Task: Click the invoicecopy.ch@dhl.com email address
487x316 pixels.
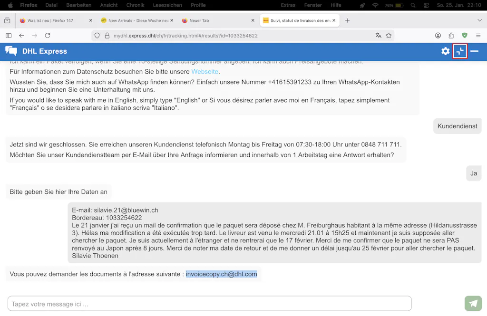Action: coord(222,274)
